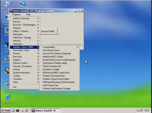Launch Fat32 Formatter GUI
This screenshot has height=113, width=152.
point(59,66)
